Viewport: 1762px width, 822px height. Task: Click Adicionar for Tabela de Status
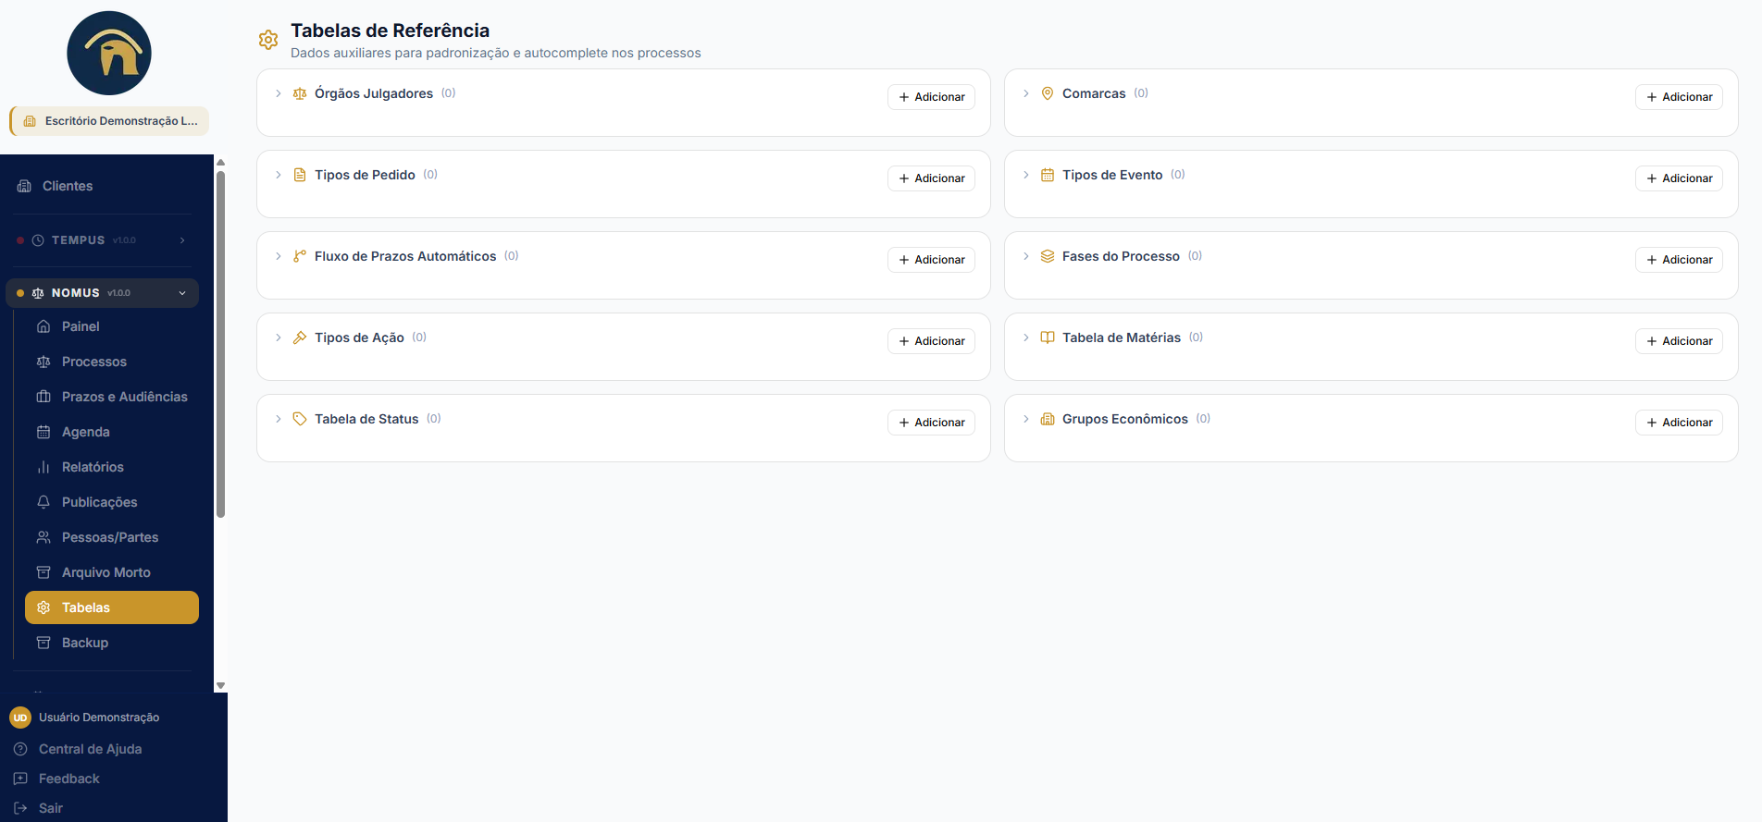931,423
